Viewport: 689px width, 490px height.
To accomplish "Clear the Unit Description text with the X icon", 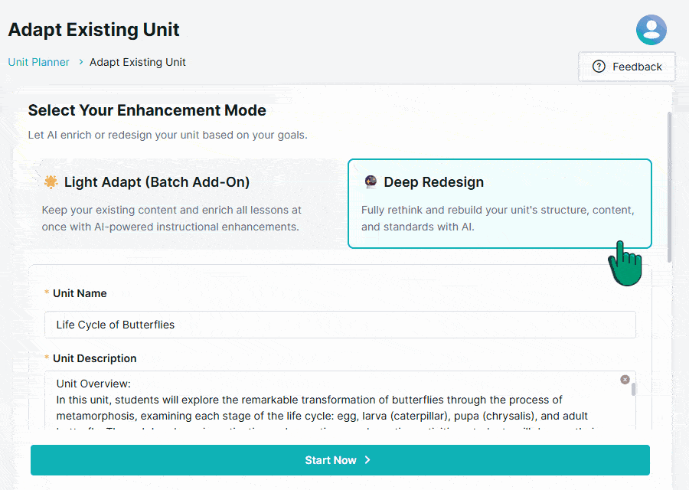I will 625,380.
